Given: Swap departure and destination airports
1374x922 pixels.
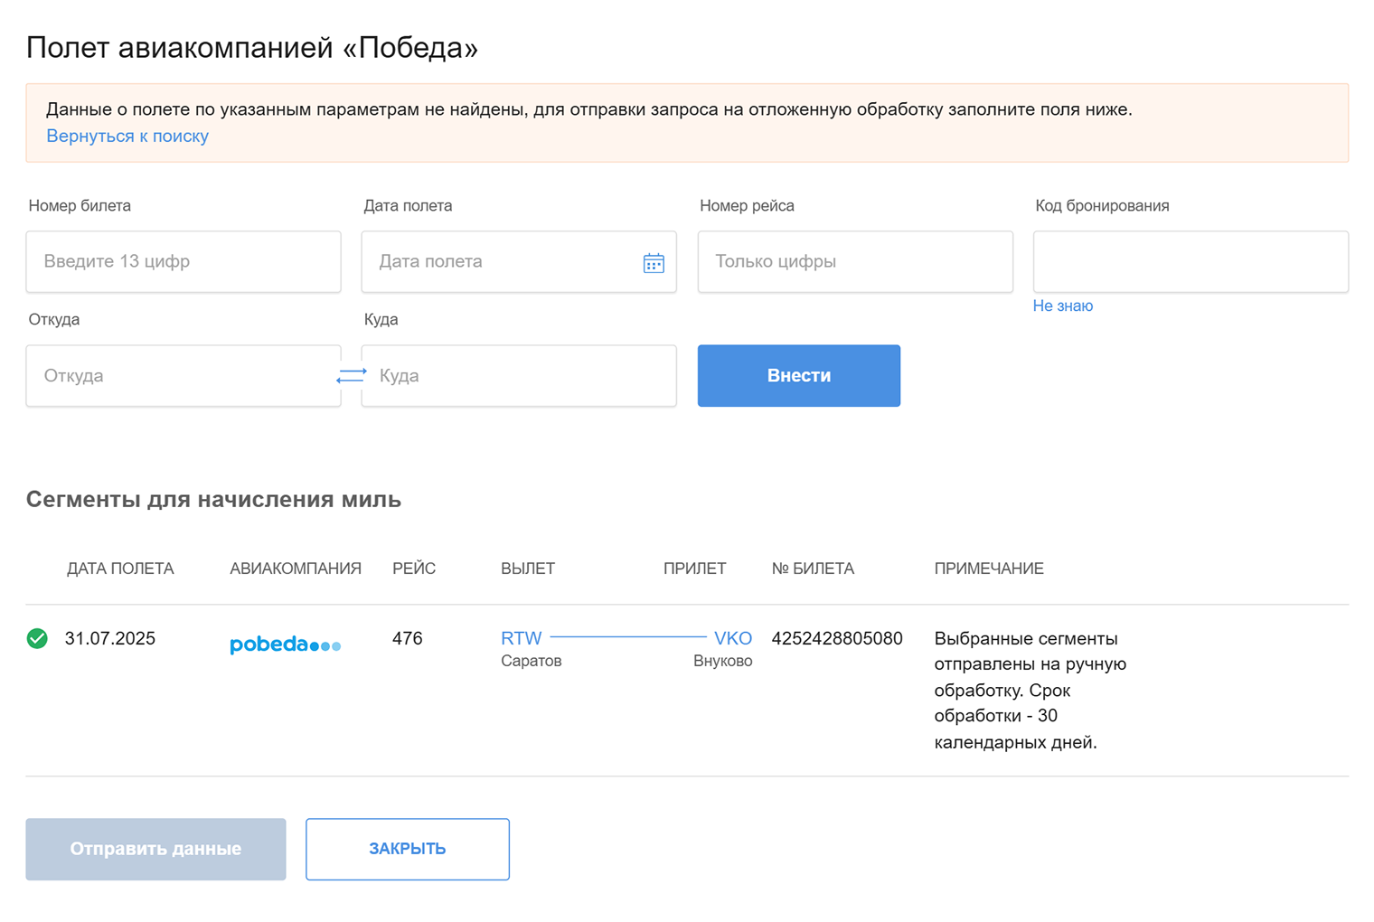Looking at the screenshot, I should pos(352,375).
